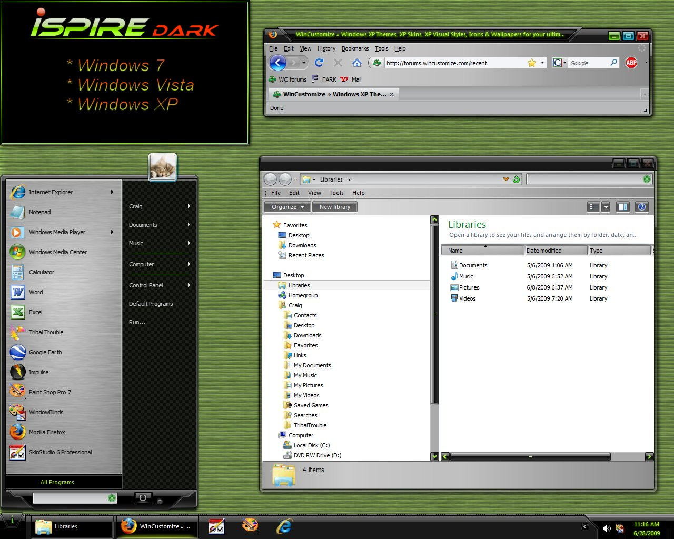
Task: Click Start menu user cat picture
Action: 162,167
